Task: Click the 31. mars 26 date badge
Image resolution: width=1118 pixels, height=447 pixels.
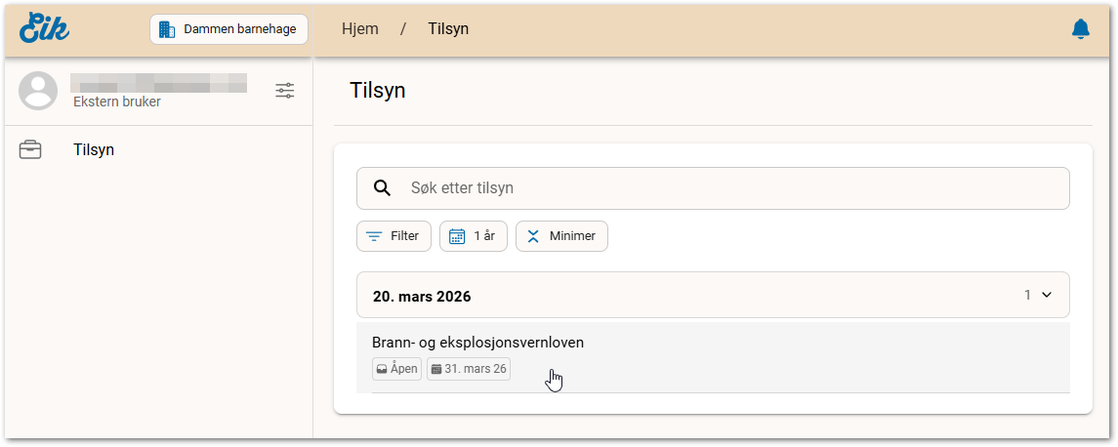Action: click(x=469, y=369)
